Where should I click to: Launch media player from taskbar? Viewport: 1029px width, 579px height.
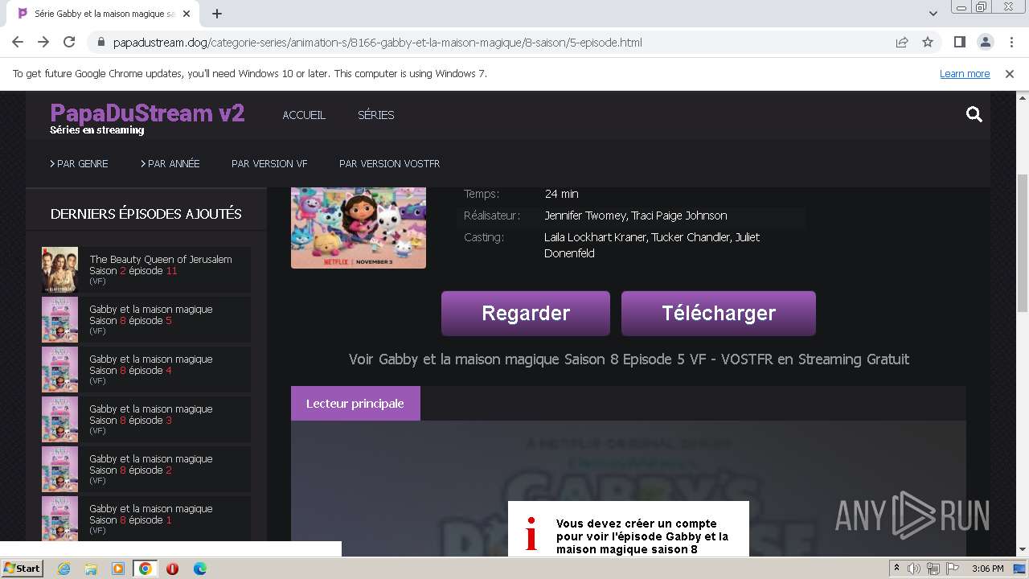click(x=118, y=569)
